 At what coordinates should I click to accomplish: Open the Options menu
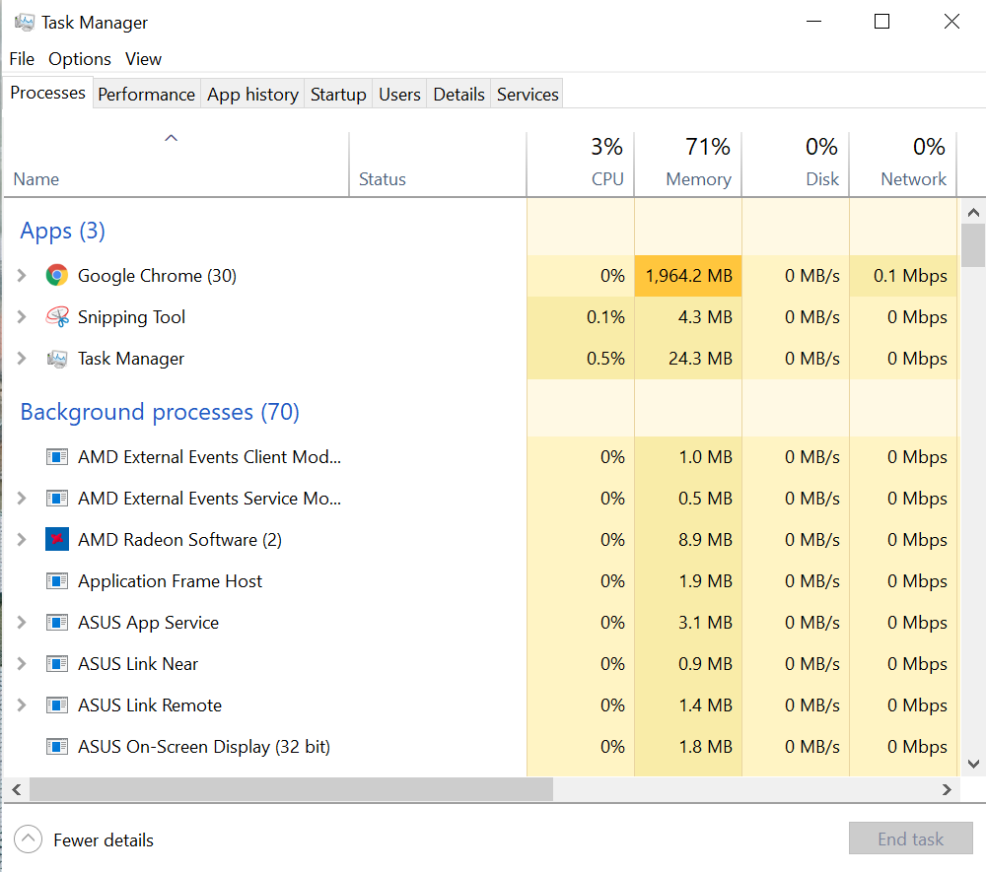pyautogui.click(x=80, y=59)
